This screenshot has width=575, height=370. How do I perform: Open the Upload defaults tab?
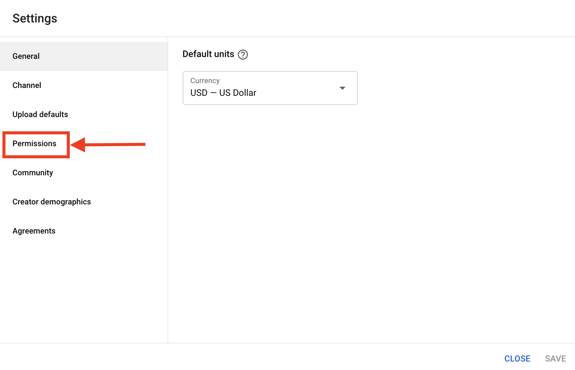[x=84, y=115]
